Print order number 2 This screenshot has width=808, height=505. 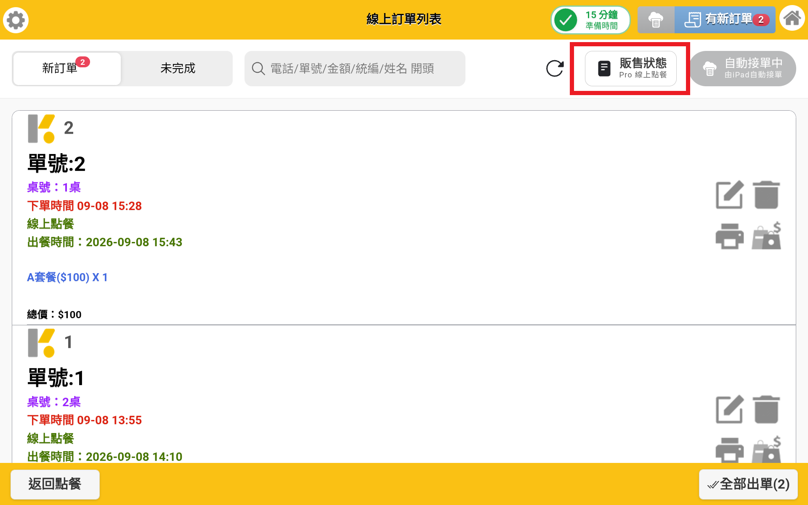click(730, 236)
